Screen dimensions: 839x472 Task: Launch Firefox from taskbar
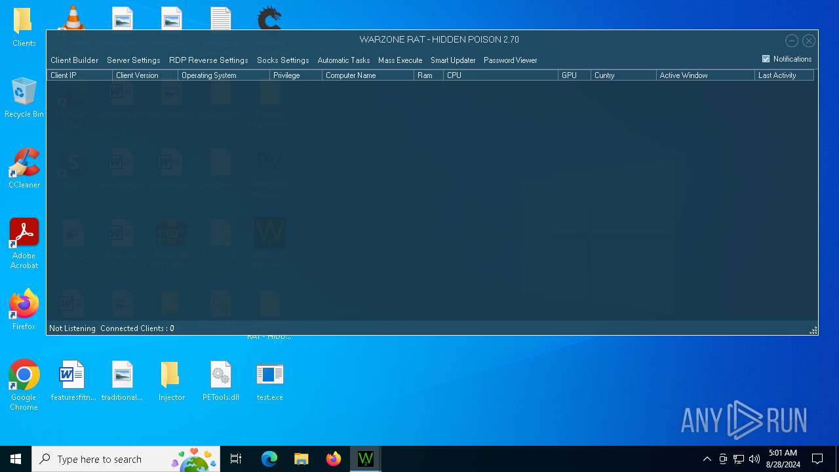[334, 459]
